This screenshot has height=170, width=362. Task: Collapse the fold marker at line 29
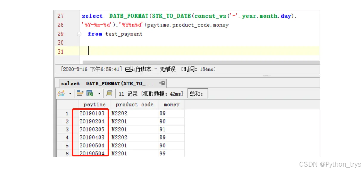[x=79, y=34]
